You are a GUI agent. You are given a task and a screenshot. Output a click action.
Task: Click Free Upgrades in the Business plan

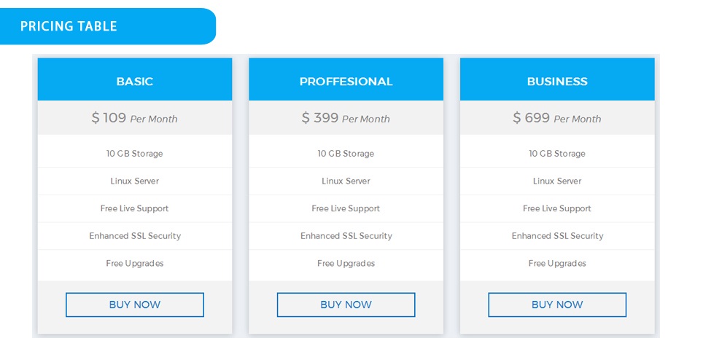coord(557,264)
